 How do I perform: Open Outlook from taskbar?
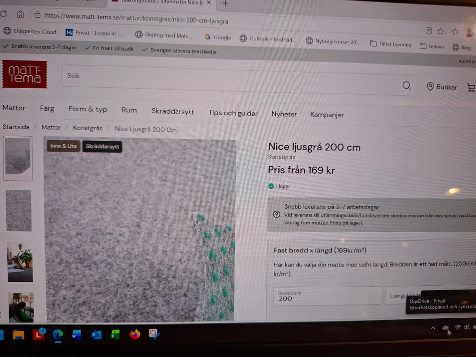coord(96,335)
